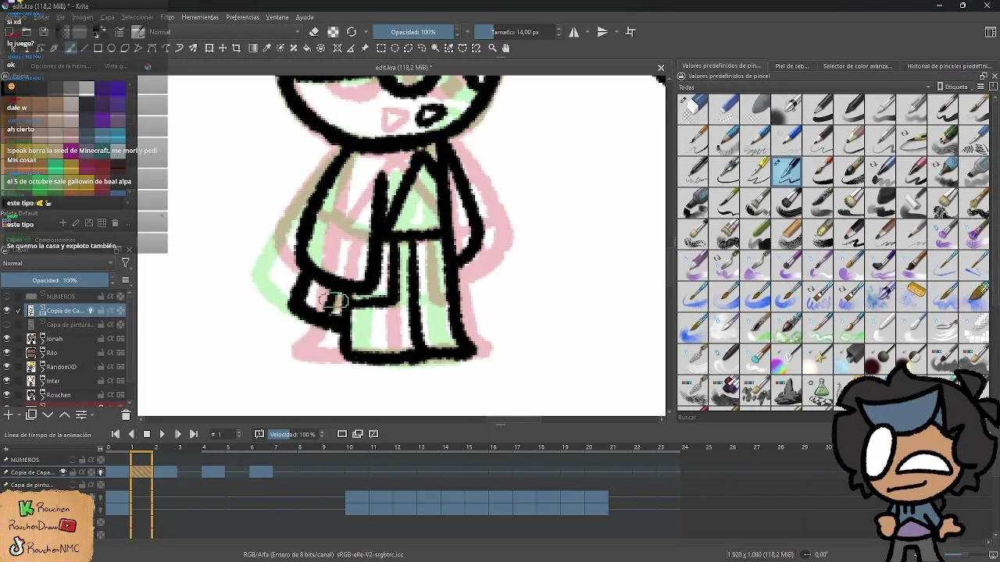Toggle visibility of Rilo layer
Viewport: 1000px width, 562px height.
[x=7, y=353]
